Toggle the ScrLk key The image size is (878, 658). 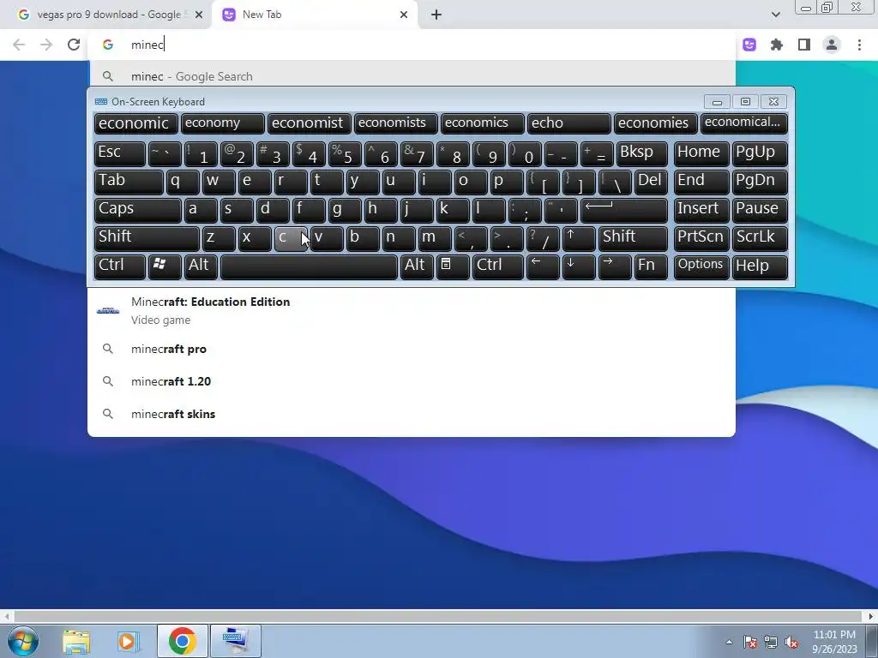(760, 238)
